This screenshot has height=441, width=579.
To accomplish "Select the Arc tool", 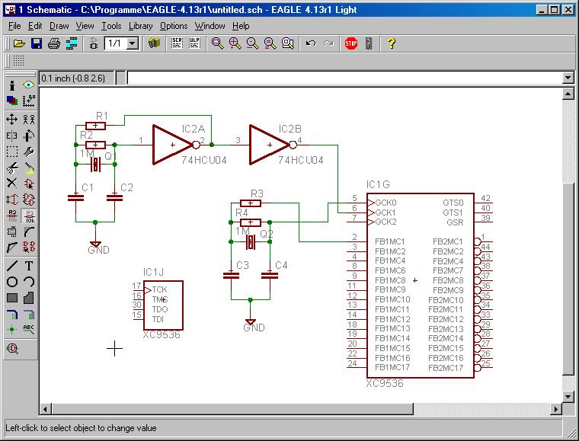I will click(28, 282).
